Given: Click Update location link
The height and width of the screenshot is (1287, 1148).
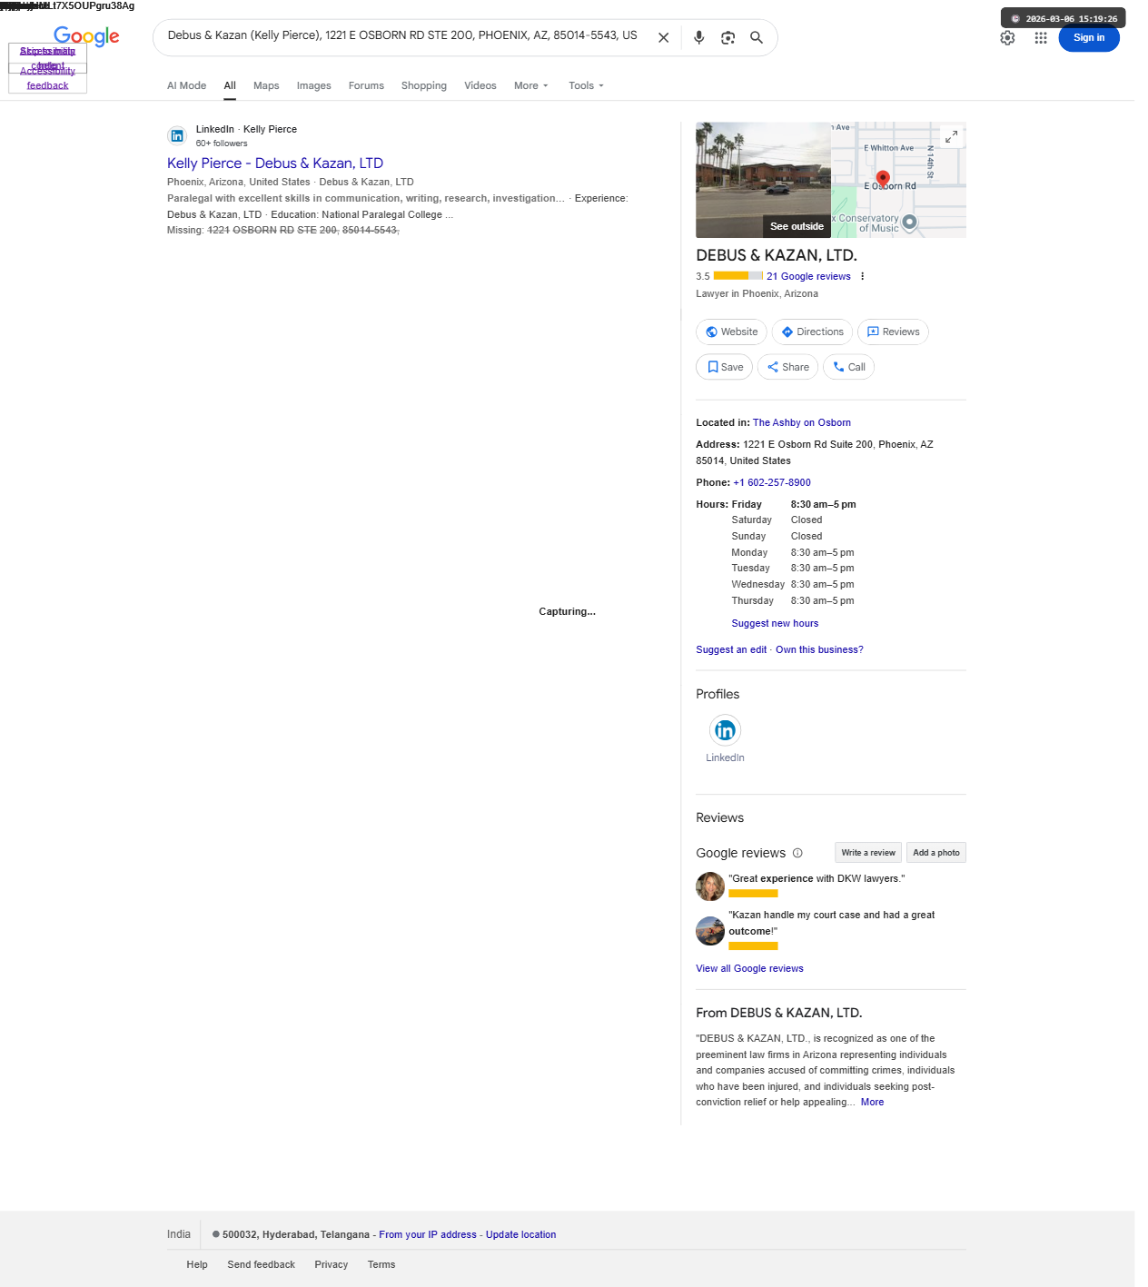Looking at the screenshot, I should (x=520, y=1234).
